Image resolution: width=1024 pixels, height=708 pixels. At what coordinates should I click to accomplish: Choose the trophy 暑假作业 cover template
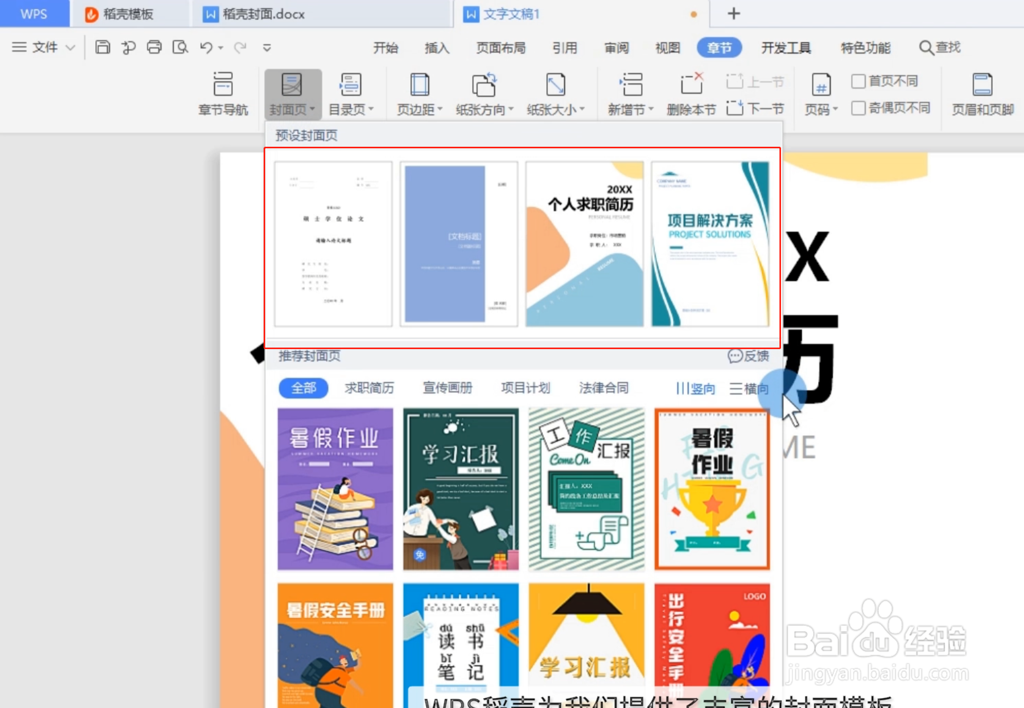click(712, 489)
